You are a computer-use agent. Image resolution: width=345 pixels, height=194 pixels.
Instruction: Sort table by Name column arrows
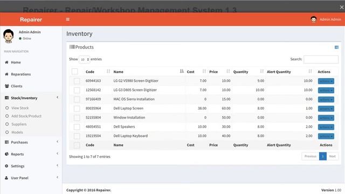tap(182, 71)
